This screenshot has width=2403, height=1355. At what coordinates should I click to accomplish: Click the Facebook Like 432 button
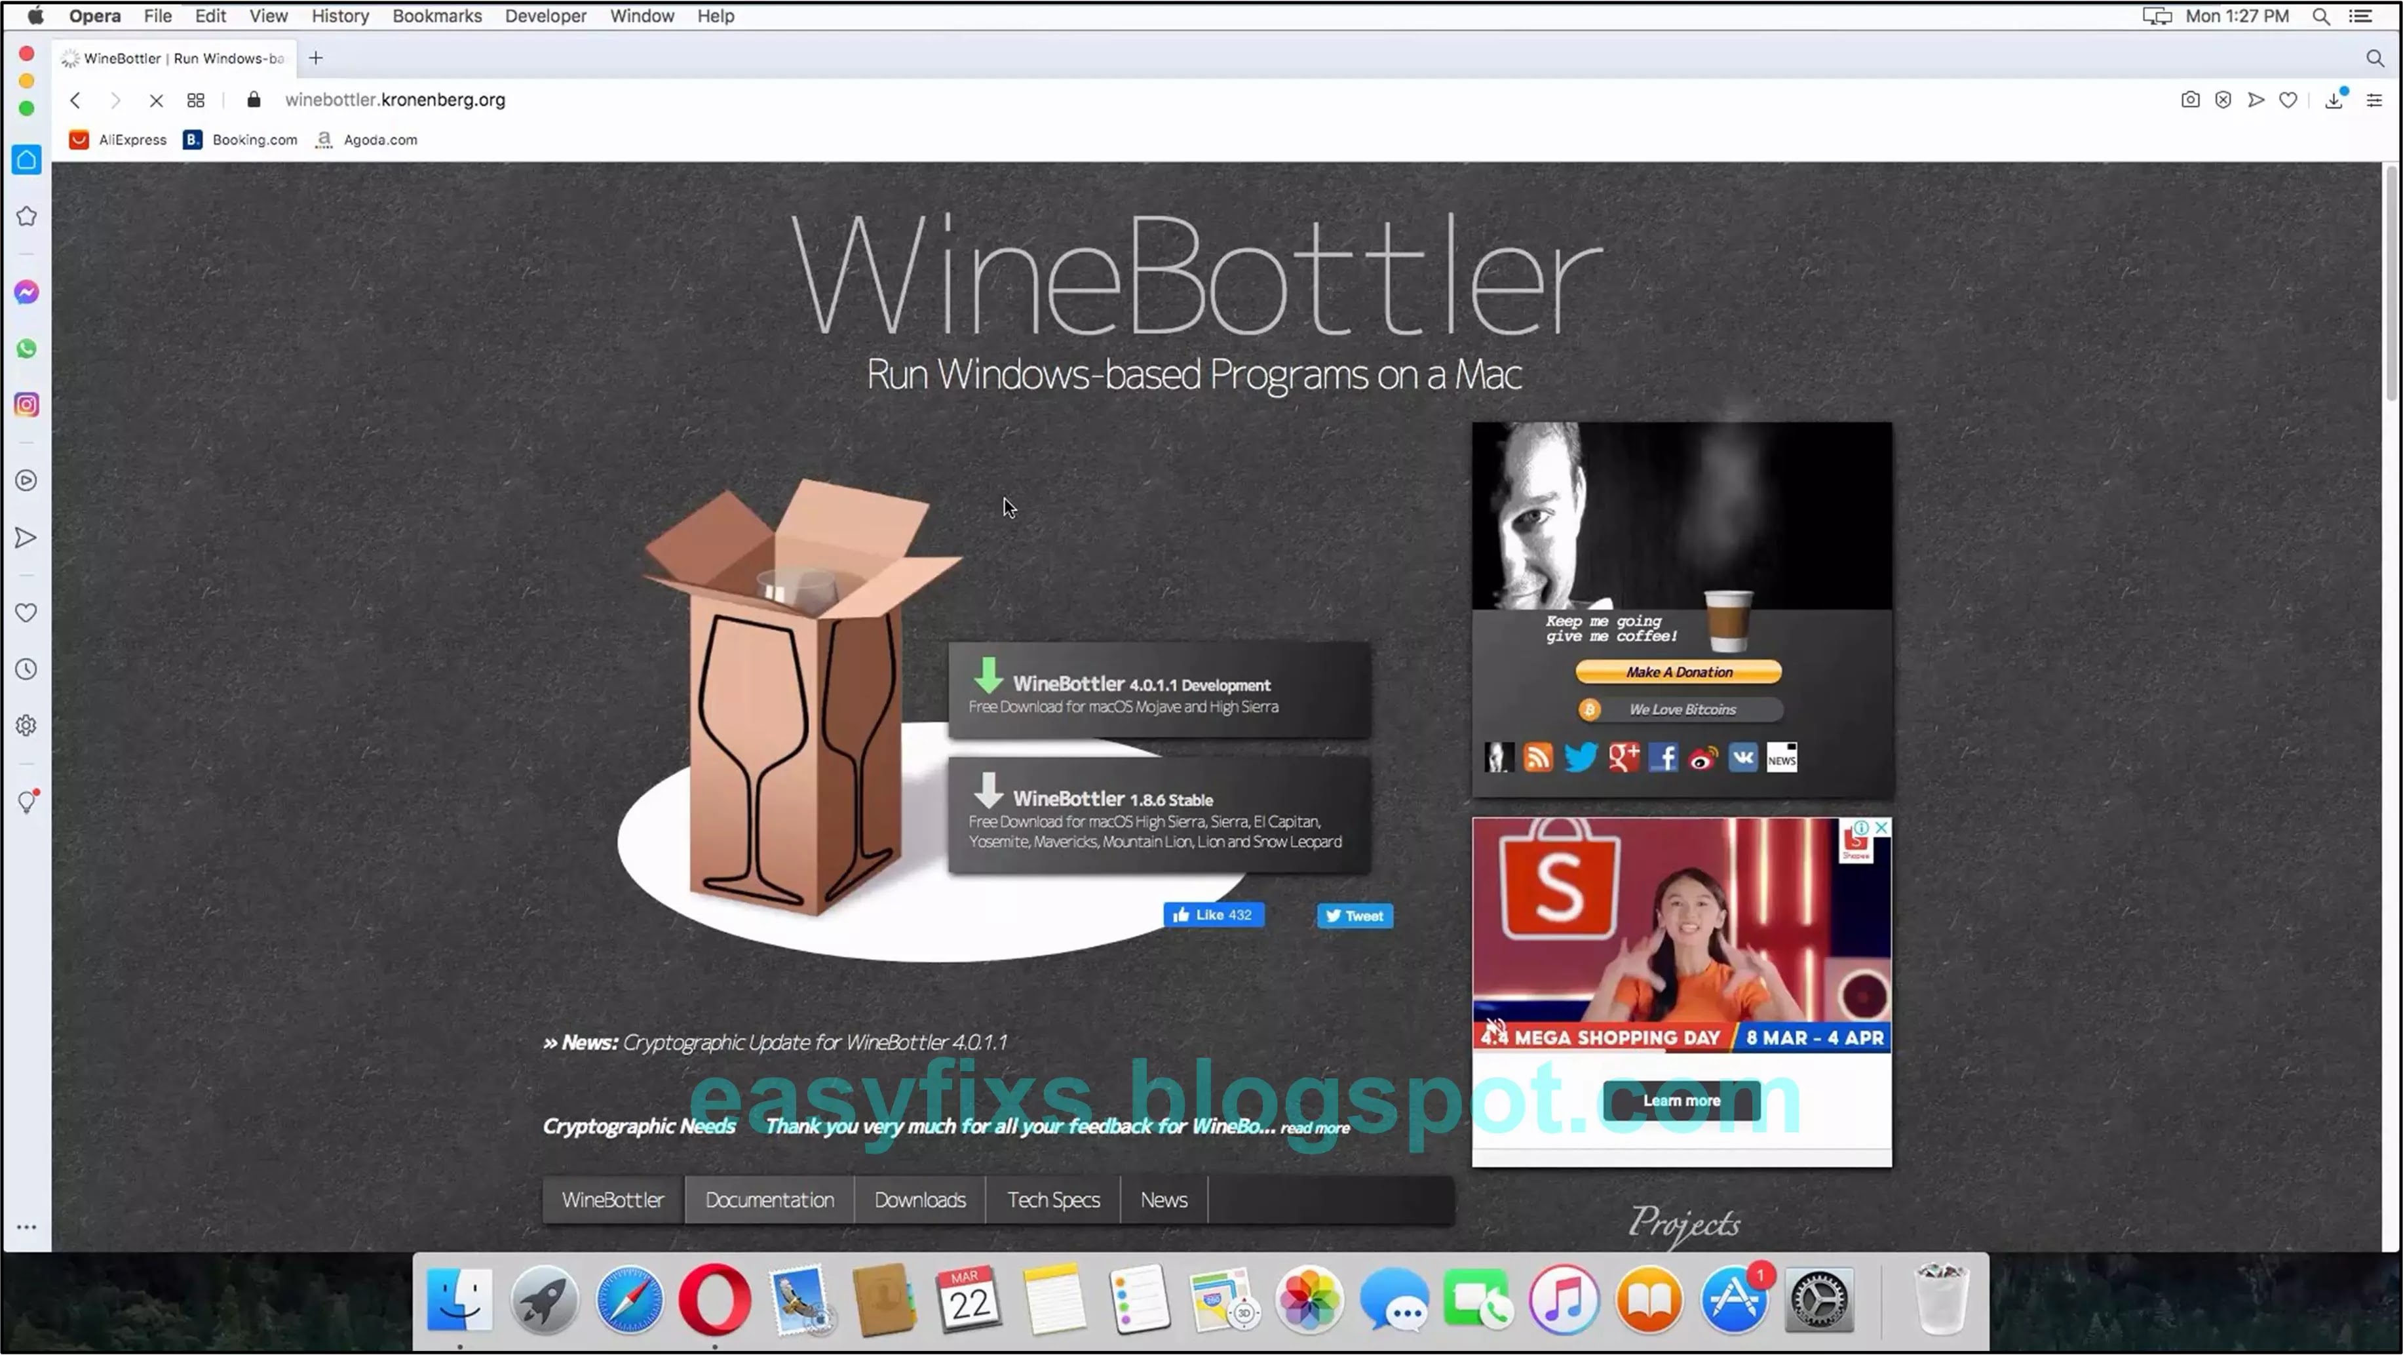click(x=1214, y=914)
